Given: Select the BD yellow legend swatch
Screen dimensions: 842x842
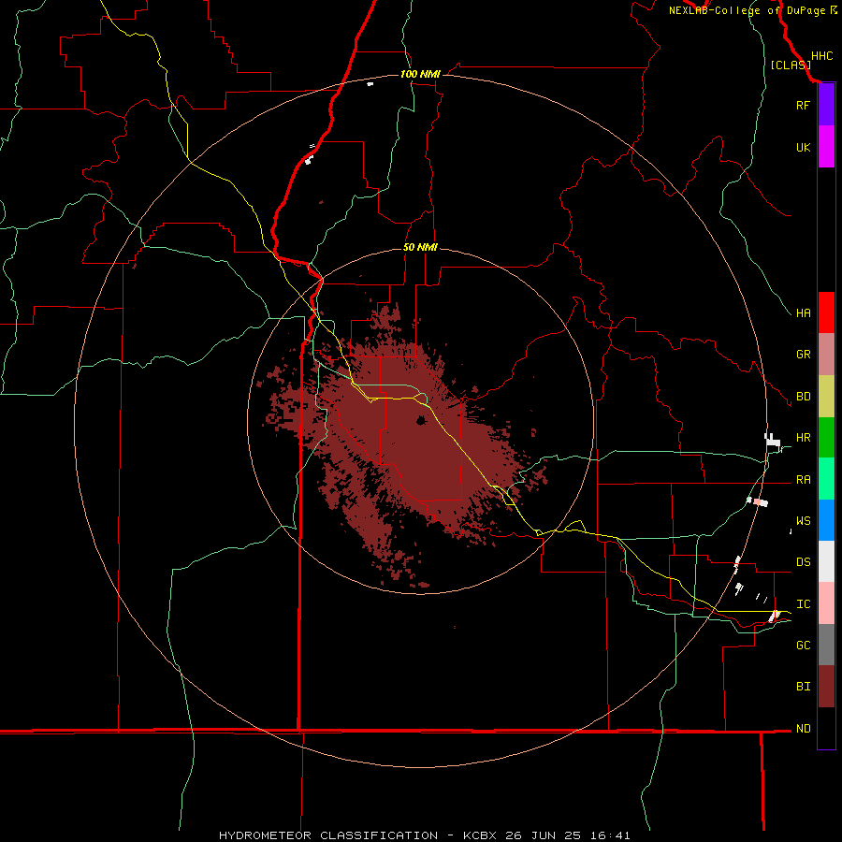Looking at the screenshot, I should click(x=826, y=397).
